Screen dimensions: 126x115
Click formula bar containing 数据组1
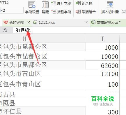70,30
